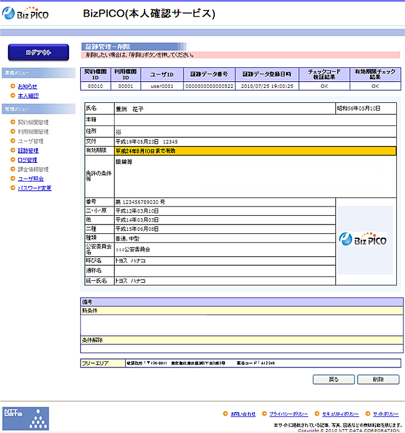
Task: Click the arrow bullet beside お知らせ
Action: pyautogui.click(x=13, y=86)
